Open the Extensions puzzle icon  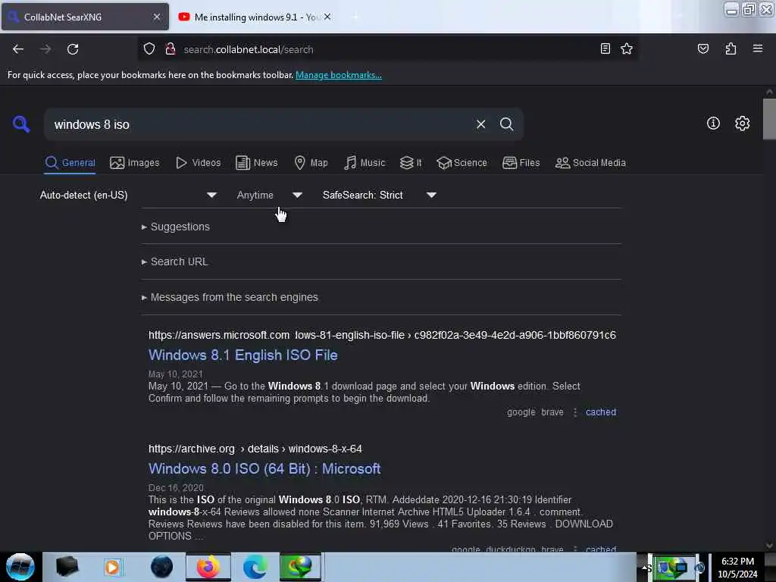pyautogui.click(x=731, y=48)
